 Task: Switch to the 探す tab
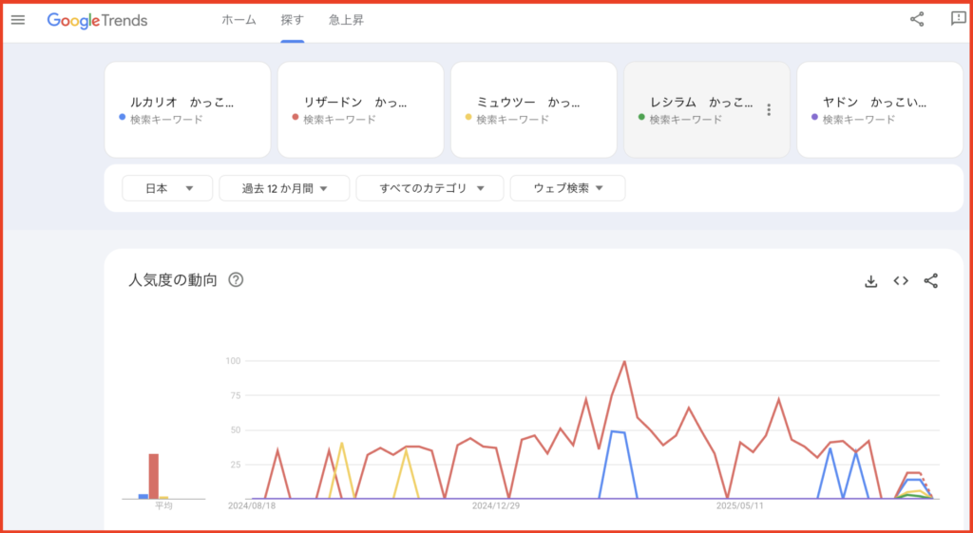tap(293, 20)
